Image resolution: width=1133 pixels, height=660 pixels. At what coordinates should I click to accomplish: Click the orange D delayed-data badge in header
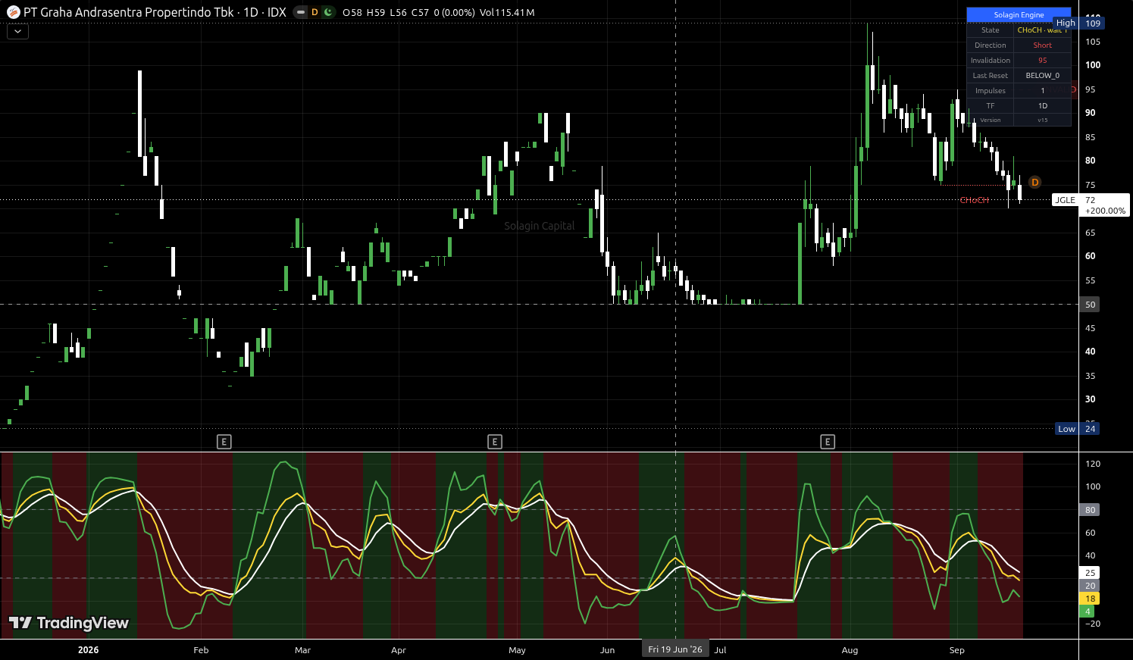coord(315,12)
